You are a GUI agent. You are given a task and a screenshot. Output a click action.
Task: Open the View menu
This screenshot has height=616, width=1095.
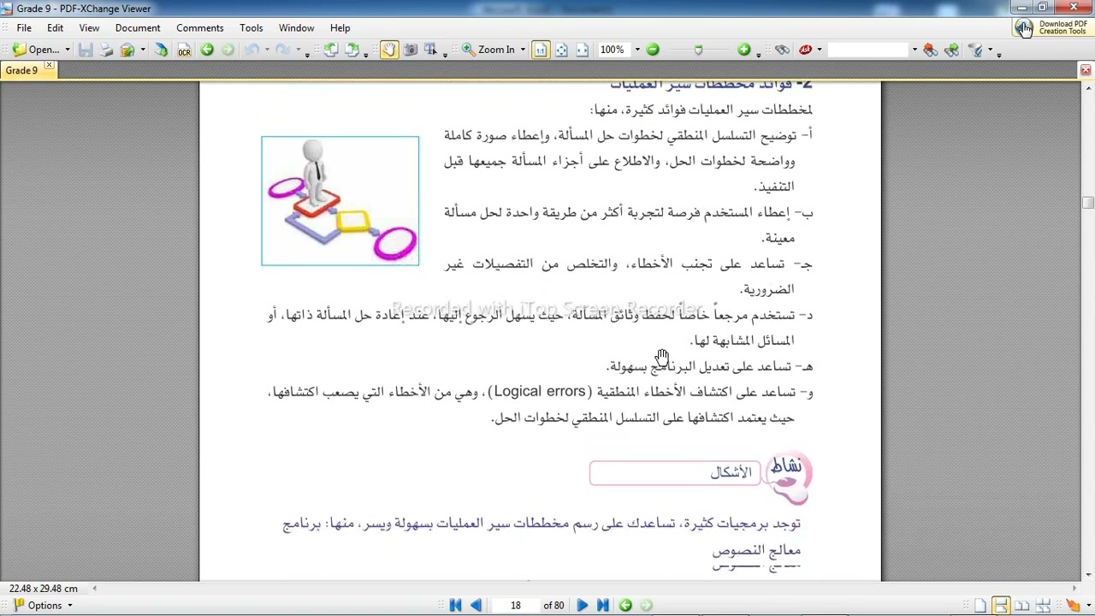(89, 27)
